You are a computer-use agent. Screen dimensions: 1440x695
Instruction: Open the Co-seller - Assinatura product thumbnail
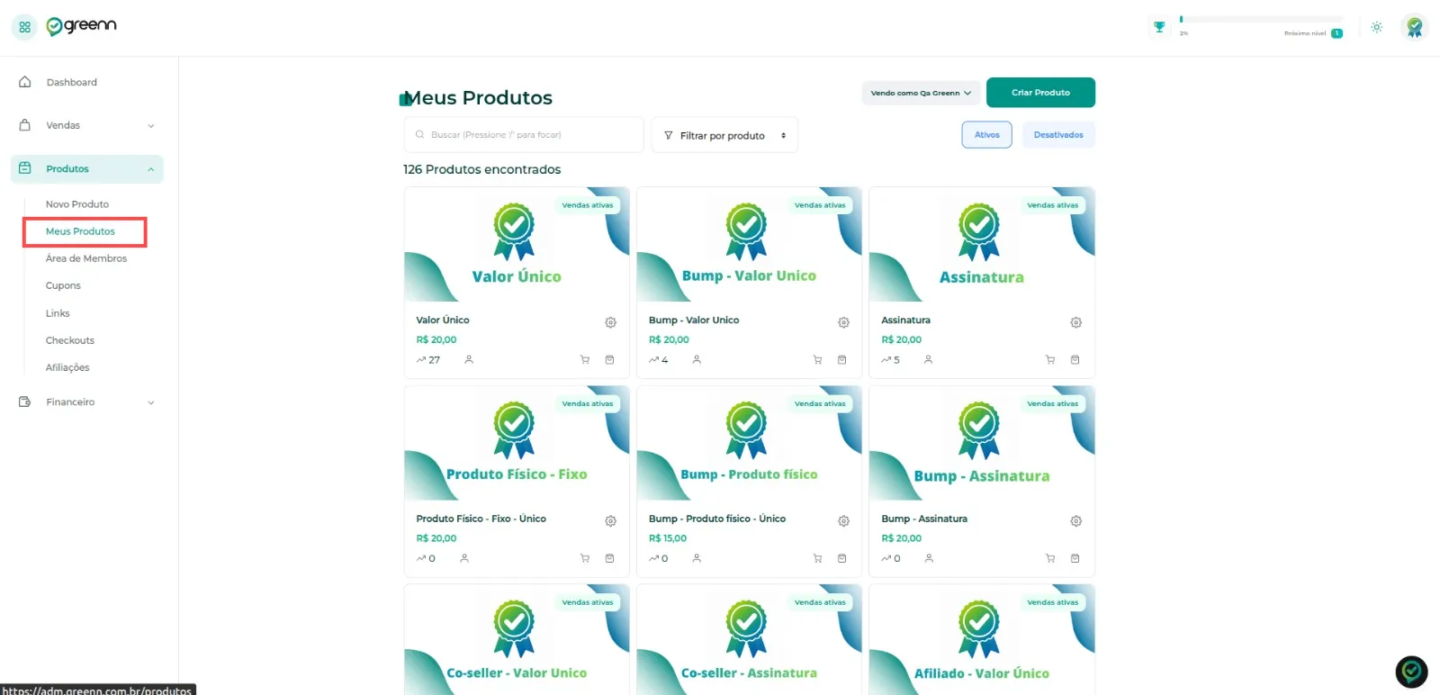tap(749, 640)
